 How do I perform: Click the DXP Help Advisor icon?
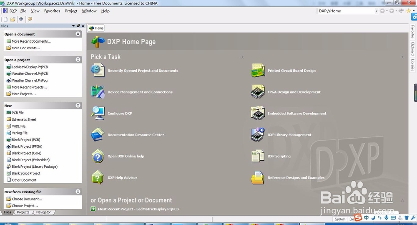click(x=98, y=177)
